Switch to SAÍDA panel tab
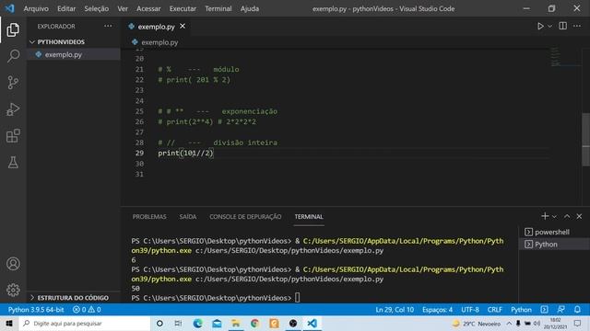Image resolution: width=590 pixels, height=331 pixels. pyautogui.click(x=188, y=217)
